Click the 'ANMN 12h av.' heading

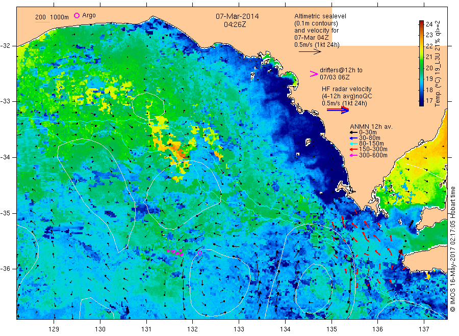pyautogui.click(x=371, y=127)
